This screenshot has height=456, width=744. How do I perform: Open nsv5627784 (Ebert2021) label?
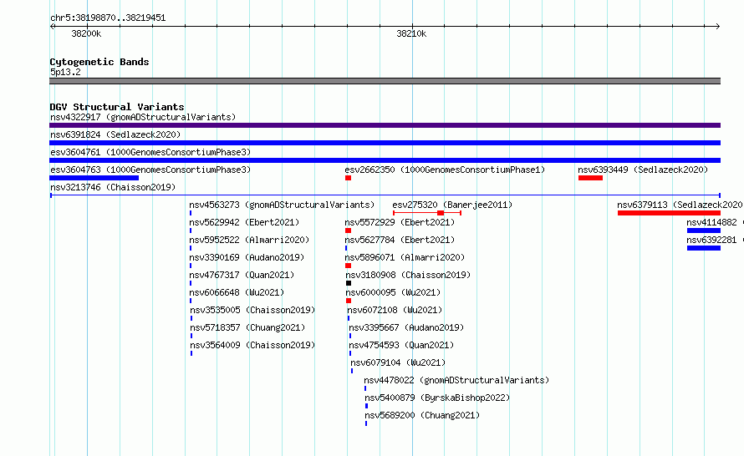[x=400, y=240]
